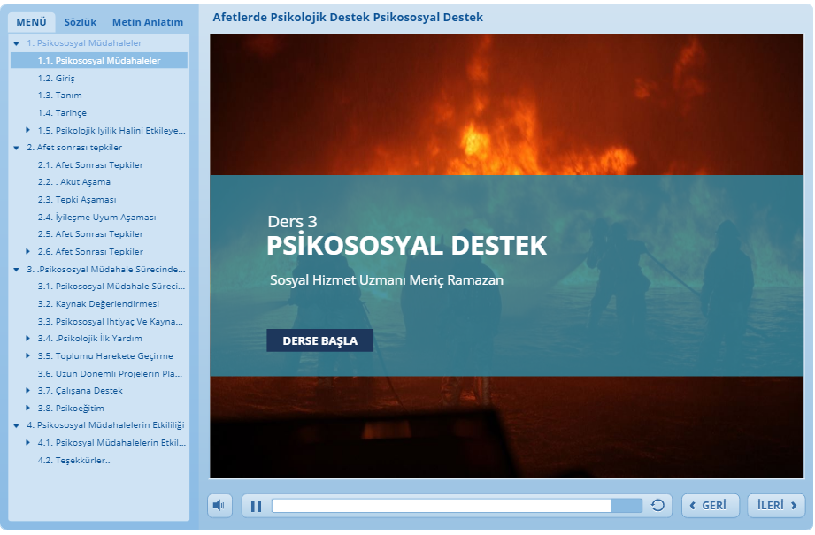Collapse section 3 Psikososyal Müdahale Sürecinde arrow
The image size is (815, 535).
(16, 270)
